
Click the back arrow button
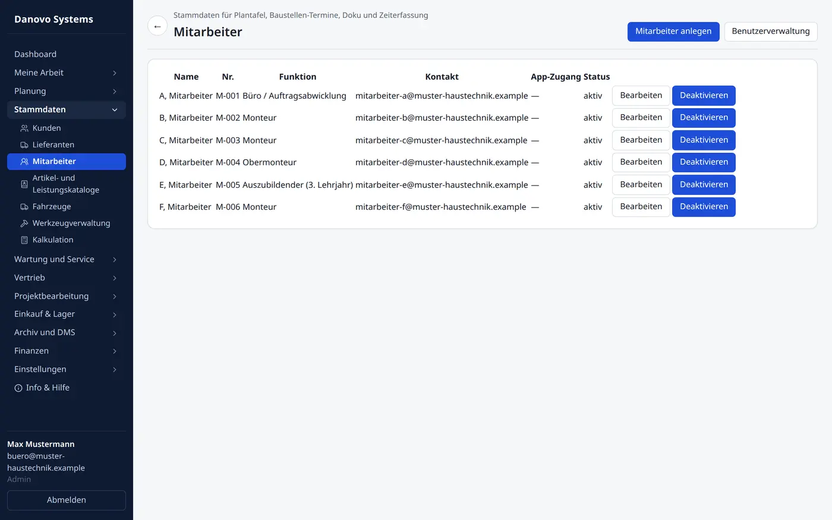tap(157, 26)
